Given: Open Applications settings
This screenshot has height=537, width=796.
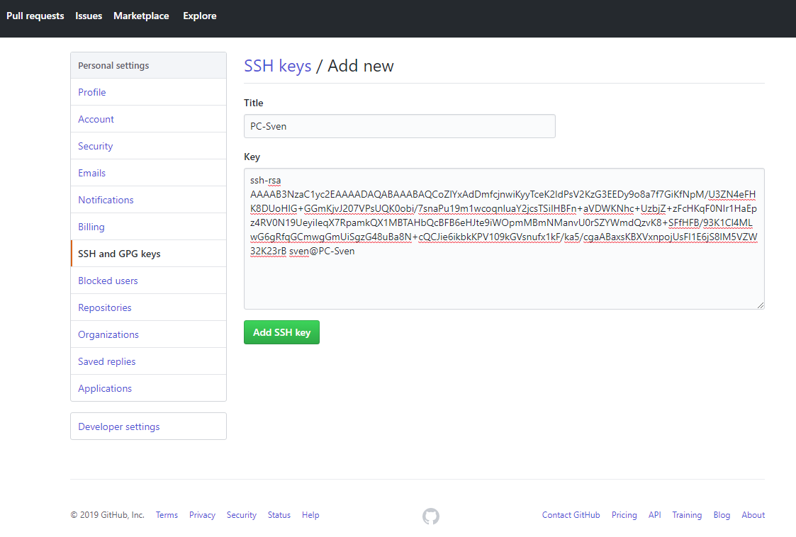Looking at the screenshot, I should 148,388.
